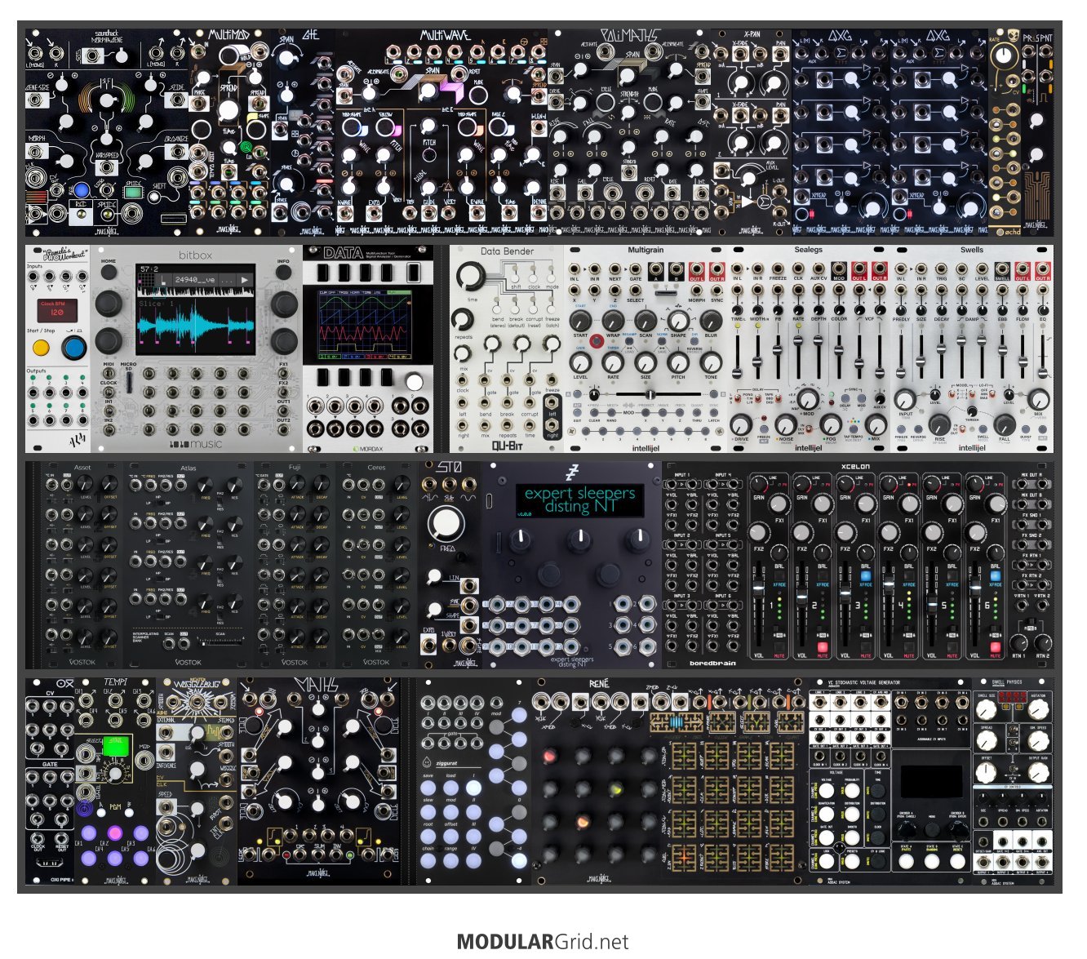Click the Clock BPM 120 display

point(57,310)
